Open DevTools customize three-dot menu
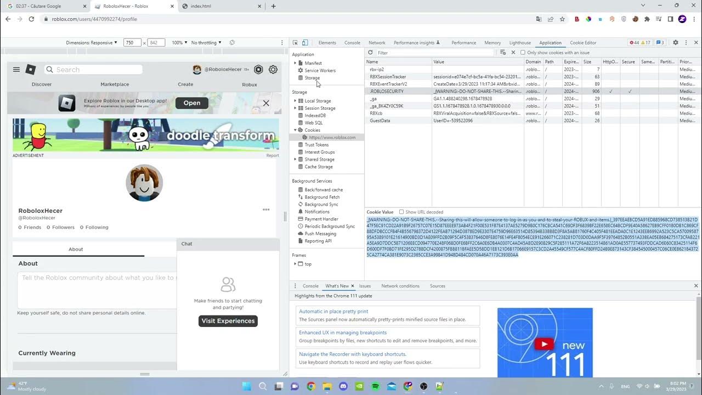 coord(686,43)
